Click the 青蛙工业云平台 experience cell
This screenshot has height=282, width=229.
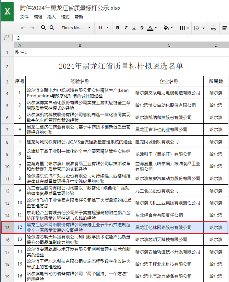(80, 227)
